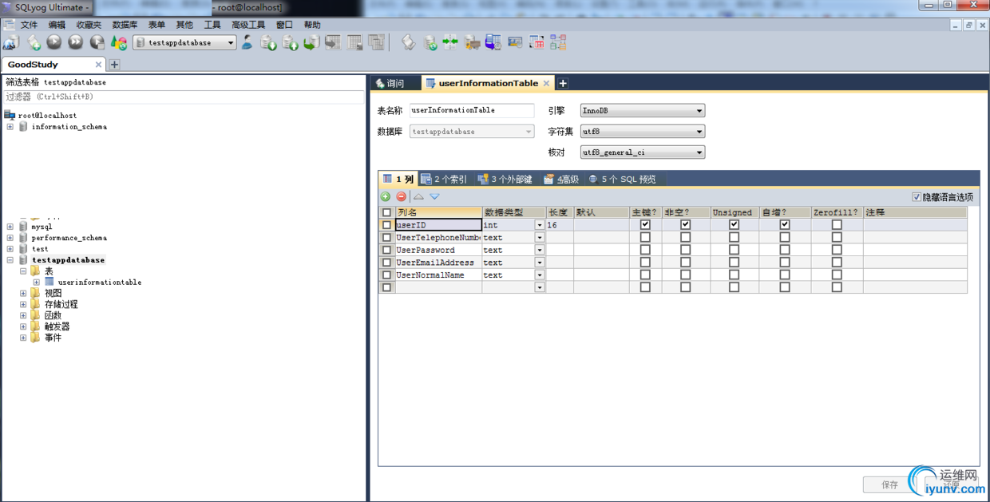
Task: Switch to the 3 个外部键 tab
Action: coord(505,180)
